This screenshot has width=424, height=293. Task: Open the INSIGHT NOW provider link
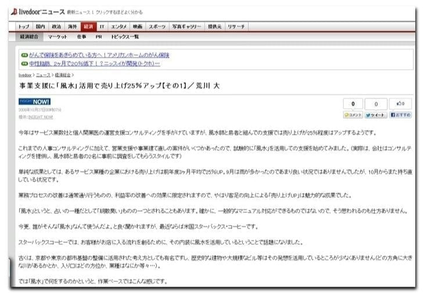pyautogui.click(x=41, y=117)
